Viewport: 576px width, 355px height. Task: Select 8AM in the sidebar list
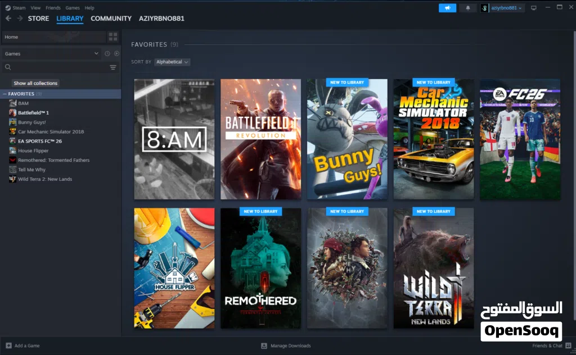pos(23,103)
